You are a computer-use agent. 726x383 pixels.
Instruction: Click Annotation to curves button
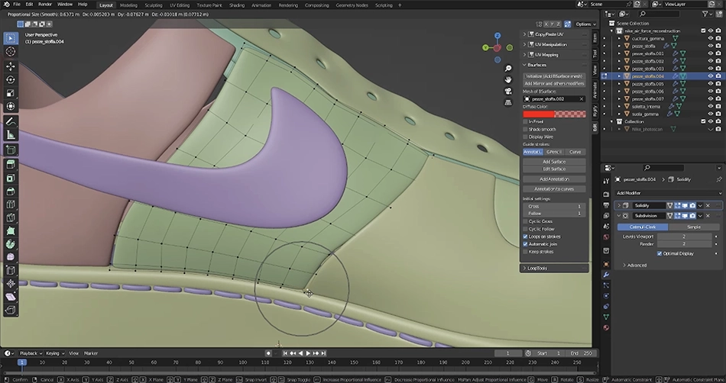tap(554, 189)
